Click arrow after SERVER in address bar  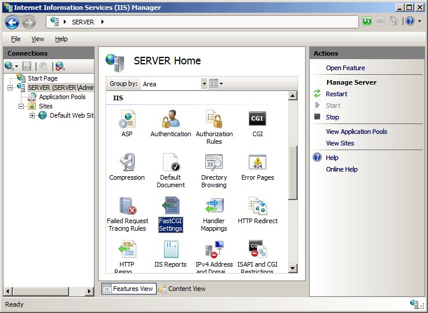pos(103,22)
